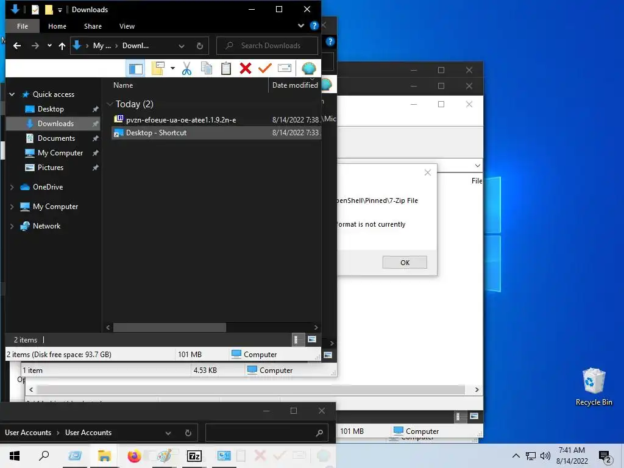The image size is (624, 468).
Task: Click the Search Downloads field
Action: (267, 46)
